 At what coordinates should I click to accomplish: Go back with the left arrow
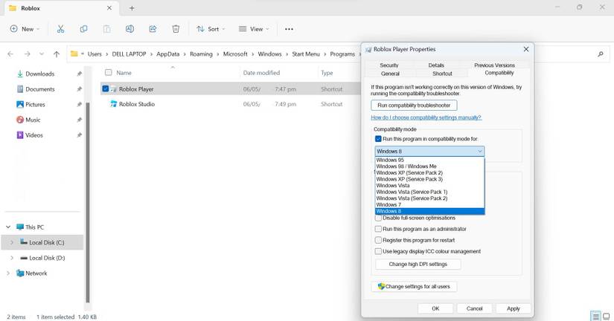pyautogui.click(x=10, y=54)
